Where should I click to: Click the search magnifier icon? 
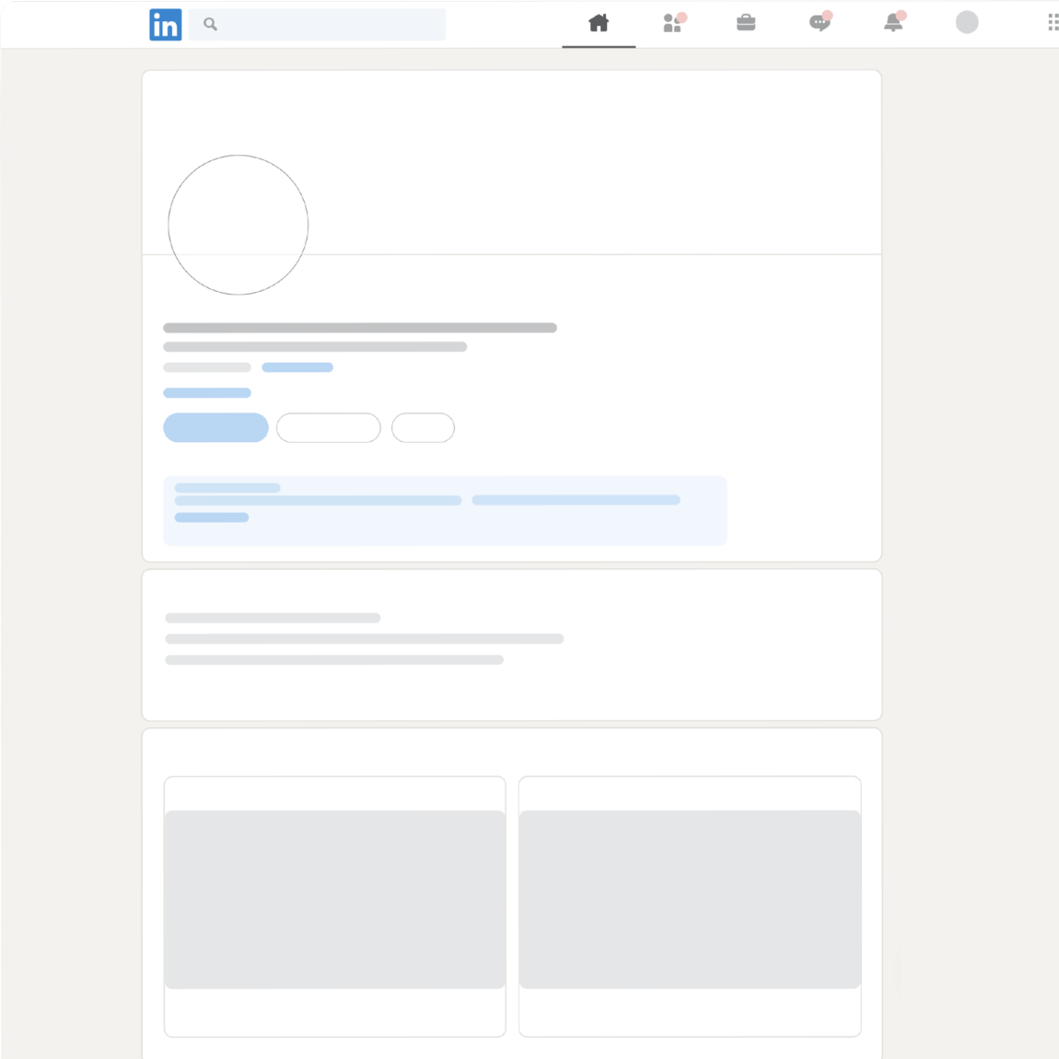click(x=210, y=25)
